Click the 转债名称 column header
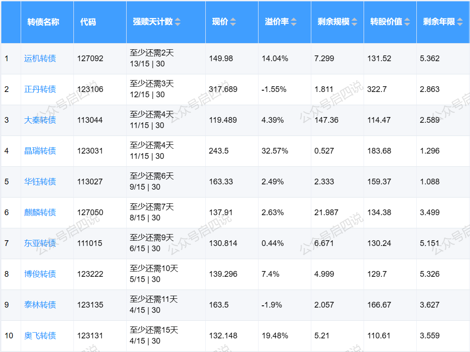 click(43, 22)
